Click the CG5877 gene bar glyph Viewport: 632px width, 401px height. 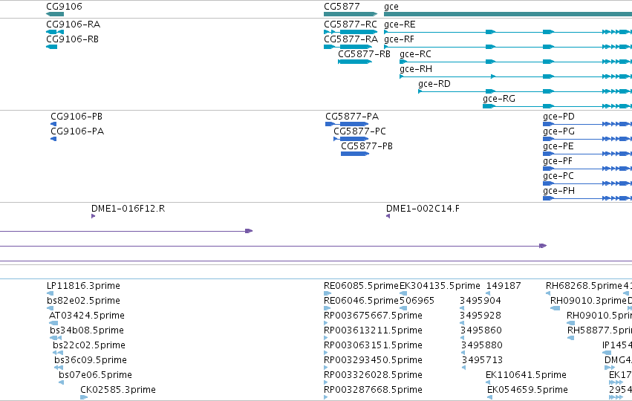[351, 14]
